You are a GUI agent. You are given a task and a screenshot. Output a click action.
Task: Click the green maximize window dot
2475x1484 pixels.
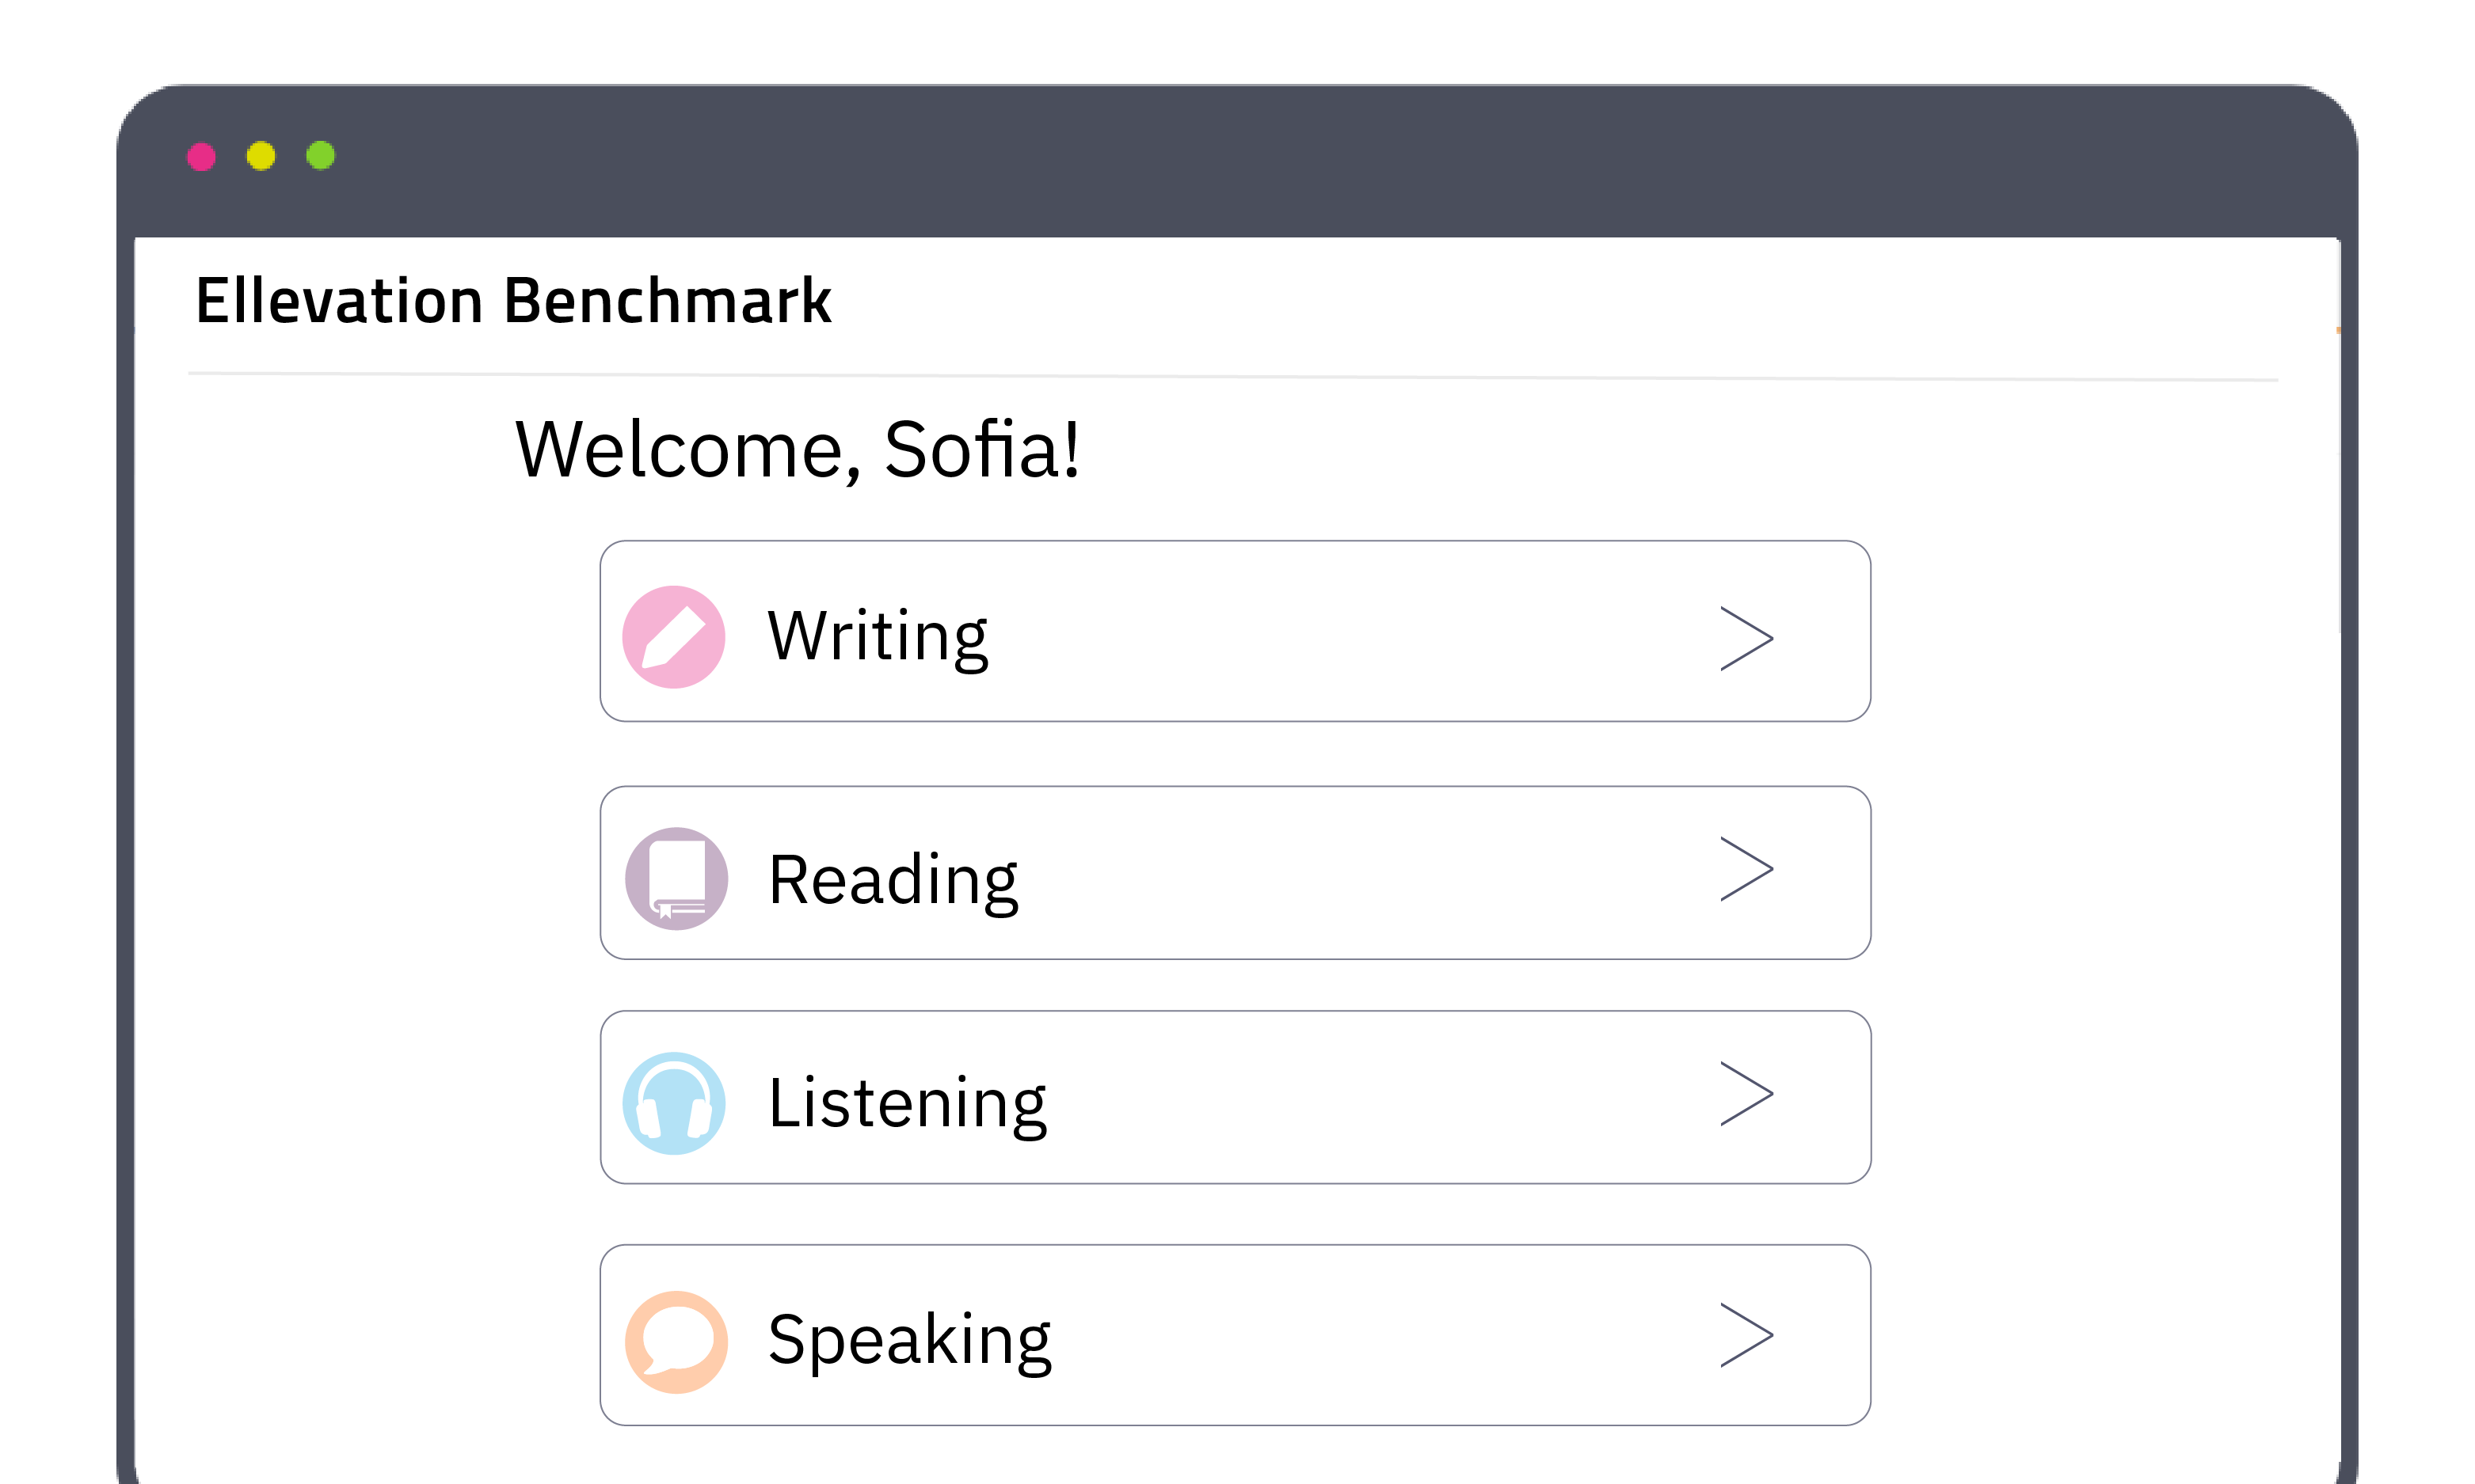click(320, 156)
